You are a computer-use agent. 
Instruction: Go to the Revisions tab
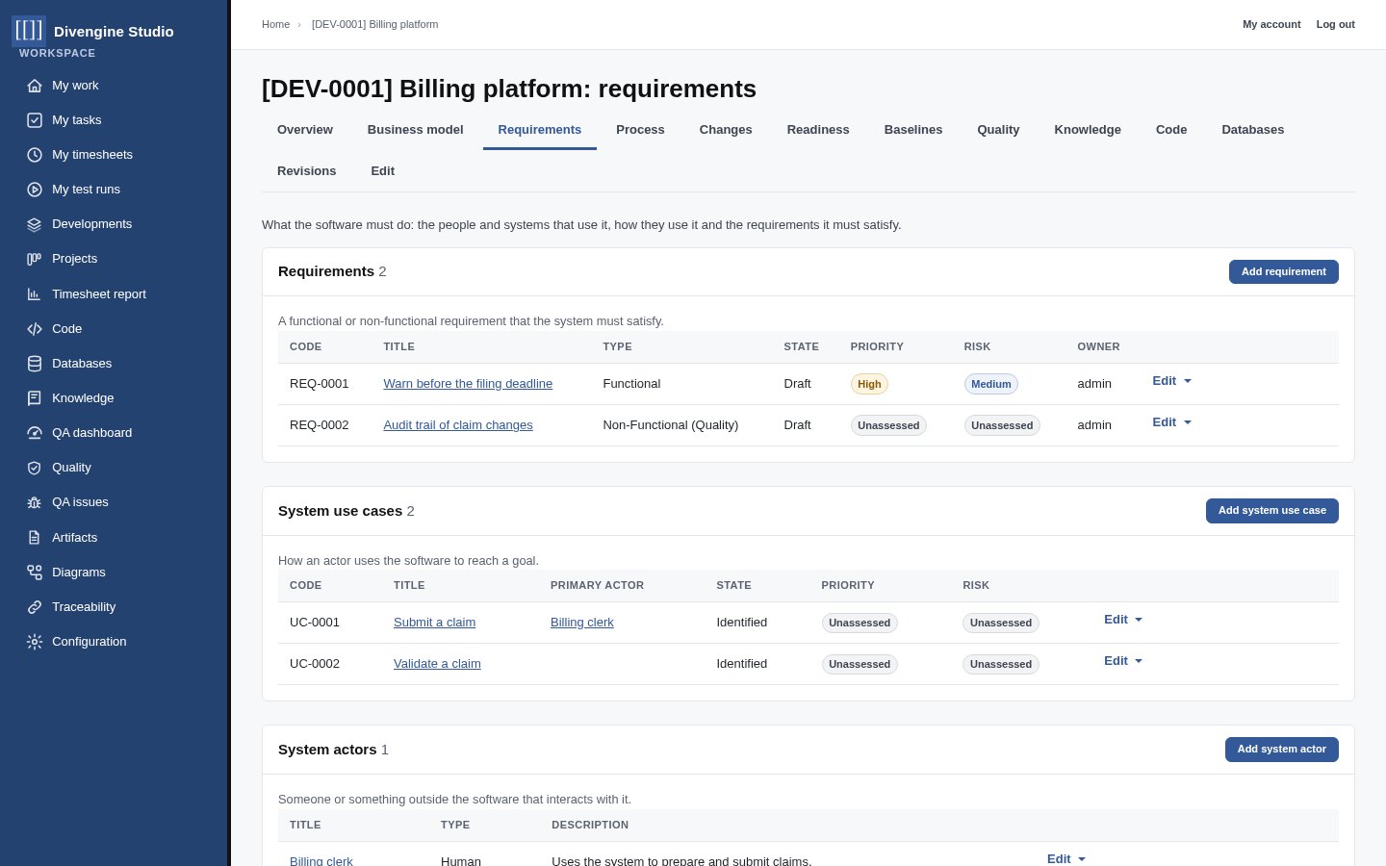307,171
